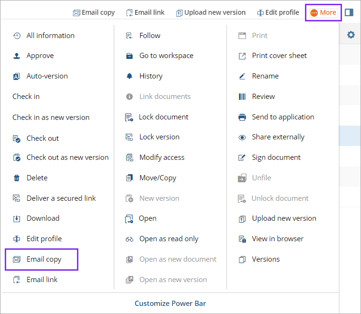Click the Download icon in the menu
Screen dimensions: 361x314
pyautogui.click(x=17, y=218)
